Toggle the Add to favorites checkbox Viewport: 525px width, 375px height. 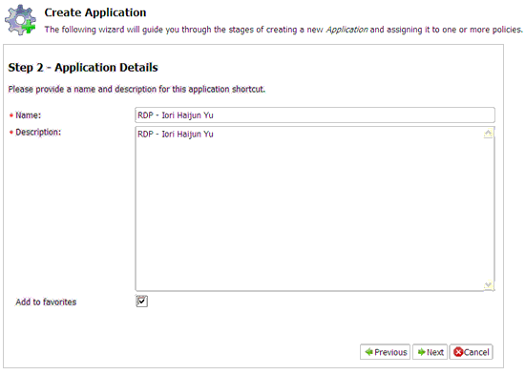point(141,302)
